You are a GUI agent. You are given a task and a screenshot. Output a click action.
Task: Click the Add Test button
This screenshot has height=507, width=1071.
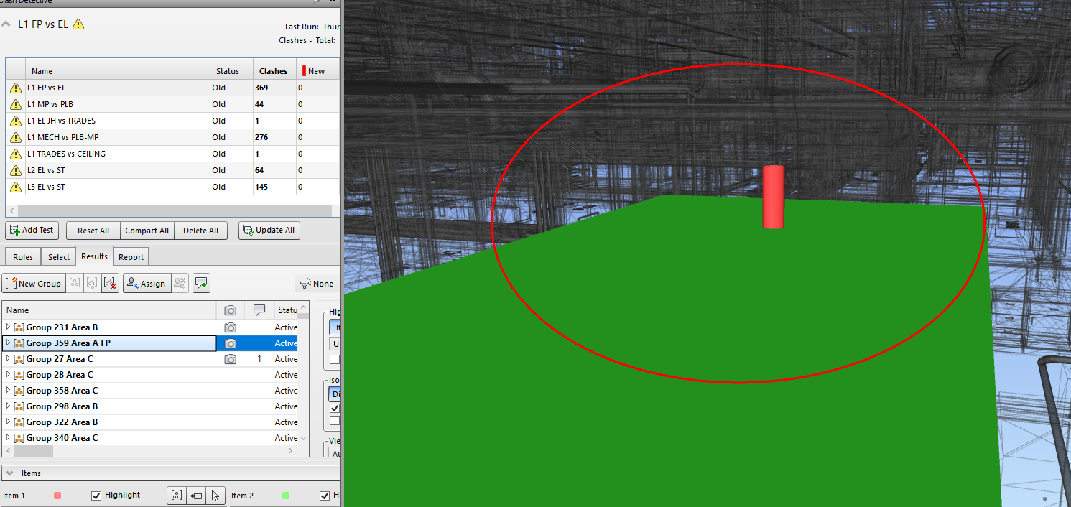32,231
